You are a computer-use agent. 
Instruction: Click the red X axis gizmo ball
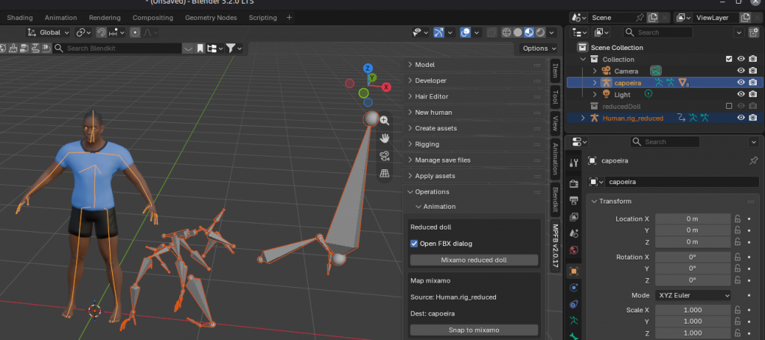(386, 87)
